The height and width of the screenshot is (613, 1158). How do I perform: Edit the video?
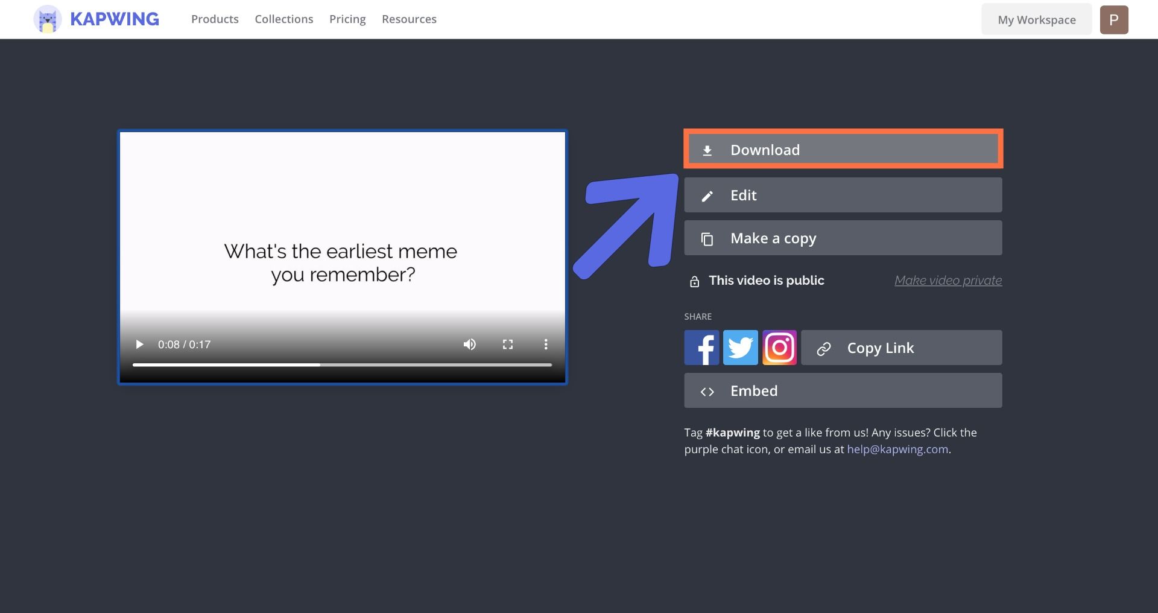[843, 195]
